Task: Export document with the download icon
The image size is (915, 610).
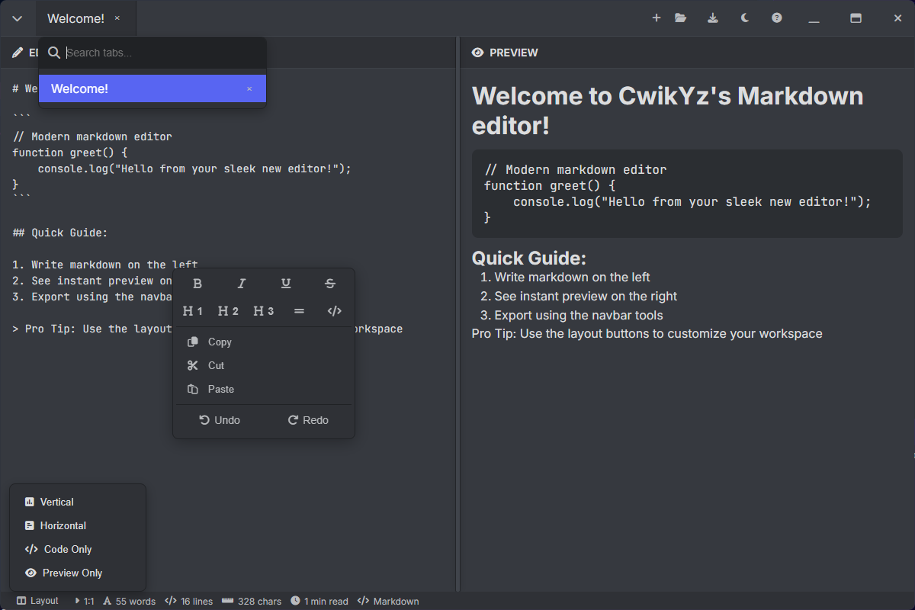Action: click(713, 18)
